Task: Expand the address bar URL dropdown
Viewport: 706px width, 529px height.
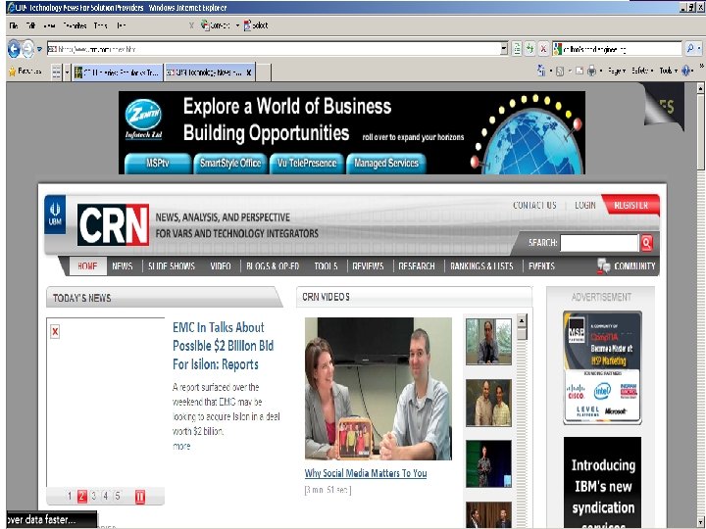Action: click(504, 49)
